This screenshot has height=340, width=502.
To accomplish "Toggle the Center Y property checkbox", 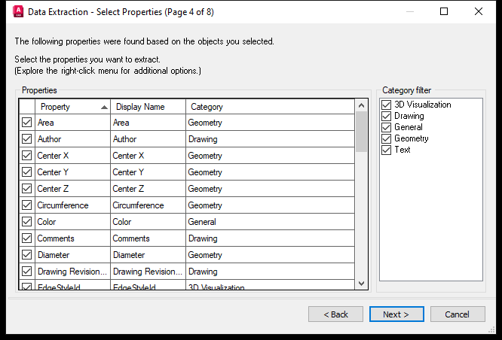I will tap(27, 172).
